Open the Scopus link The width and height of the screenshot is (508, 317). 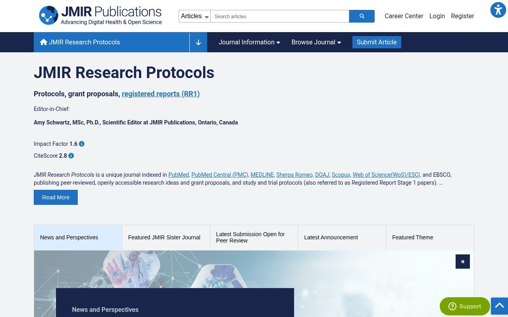click(341, 175)
